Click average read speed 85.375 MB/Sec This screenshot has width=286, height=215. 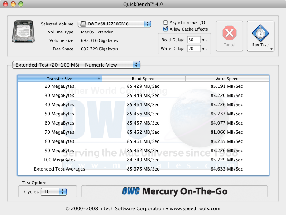click(x=143, y=169)
